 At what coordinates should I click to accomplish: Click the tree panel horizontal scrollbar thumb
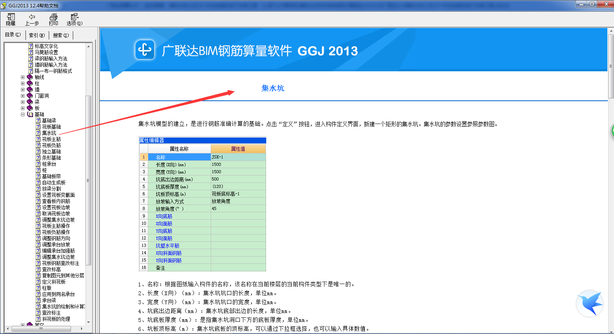41,329
